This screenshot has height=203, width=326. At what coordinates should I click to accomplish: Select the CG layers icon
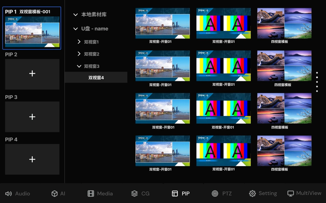click(134, 194)
